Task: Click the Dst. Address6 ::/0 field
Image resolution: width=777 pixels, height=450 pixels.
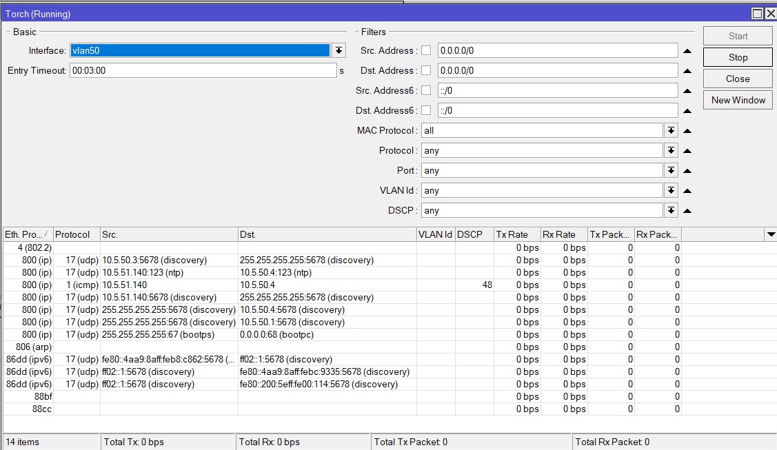Action: click(558, 110)
